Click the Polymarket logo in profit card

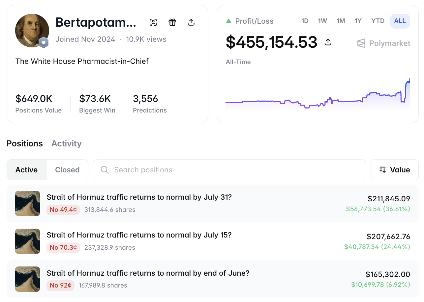384,43
